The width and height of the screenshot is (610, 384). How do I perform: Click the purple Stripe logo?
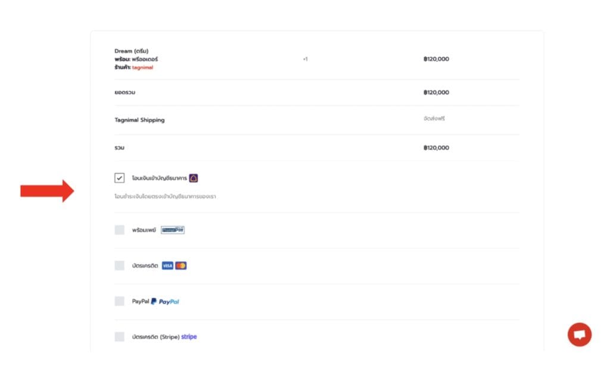click(x=189, y=337)
